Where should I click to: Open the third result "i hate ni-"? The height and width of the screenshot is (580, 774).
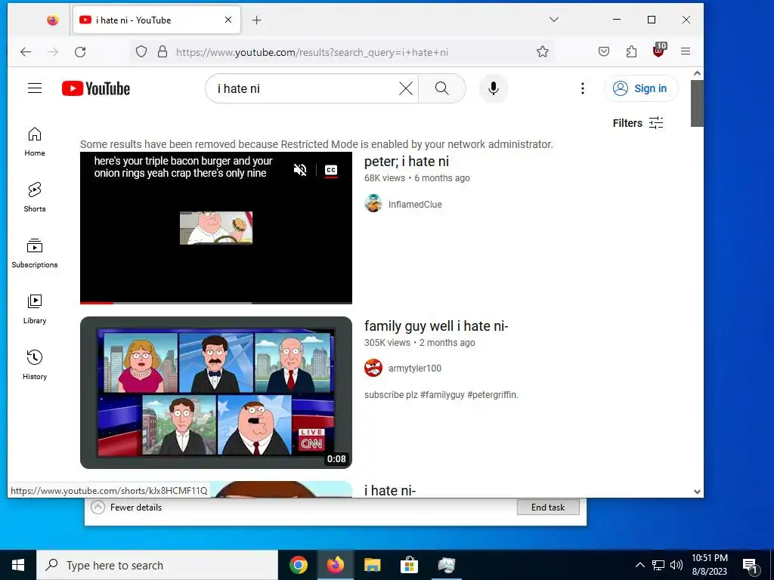(390, 490)
